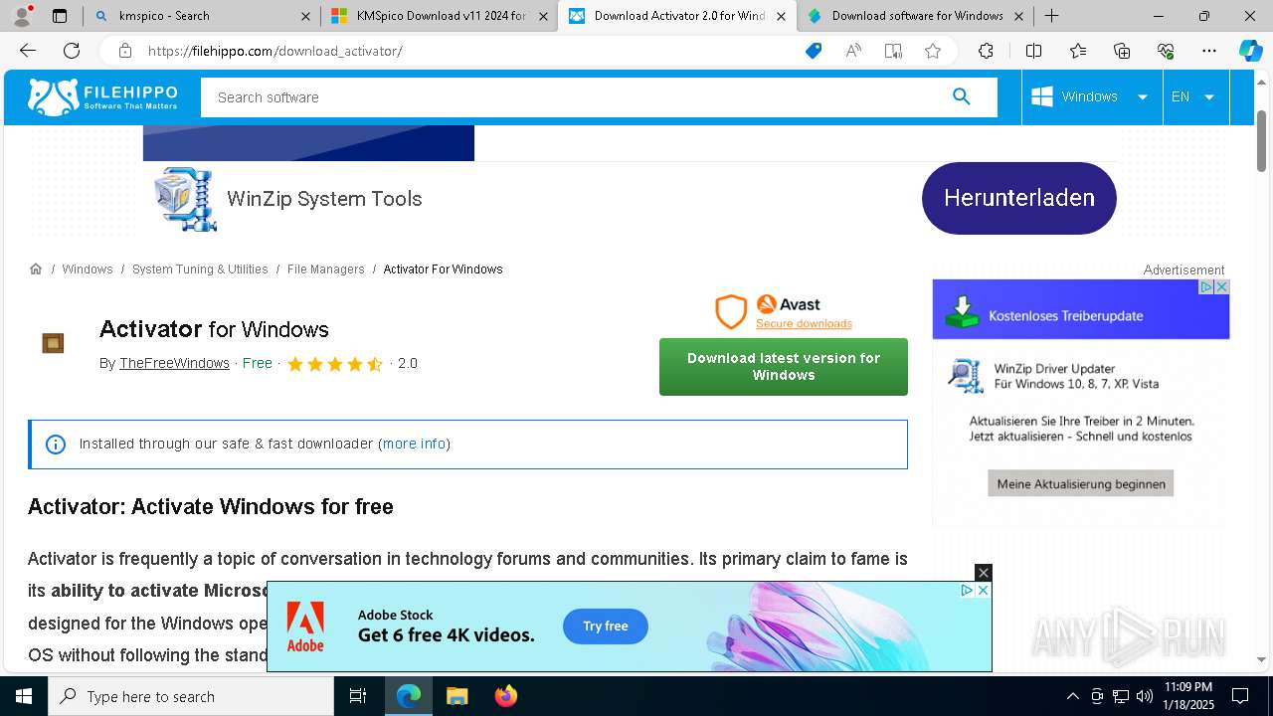Click the Read aloud icon

[x=853, y=51]
